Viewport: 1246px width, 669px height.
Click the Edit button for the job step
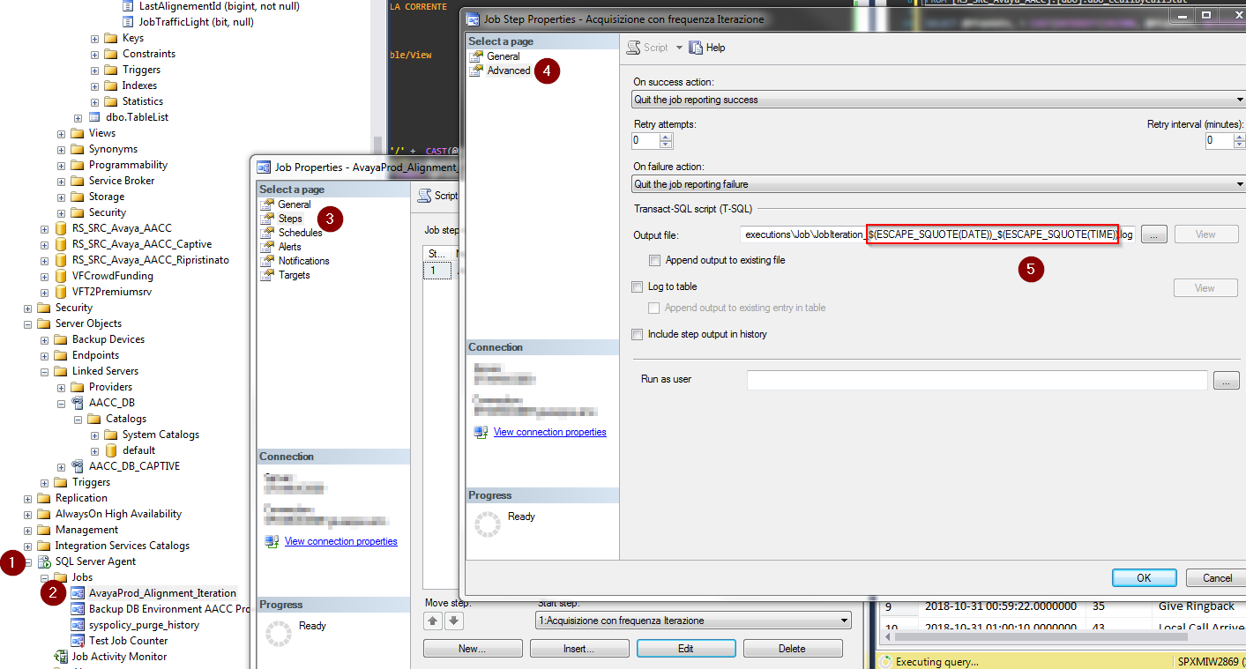[686, 648]
